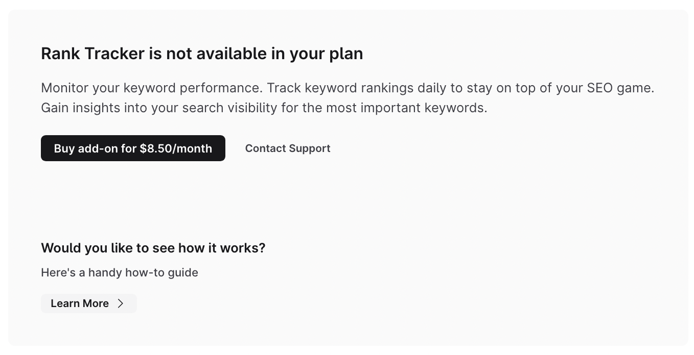Click the "$8.50/month" price on the button
Screen dimensions: 694x355
coord(176,148)
